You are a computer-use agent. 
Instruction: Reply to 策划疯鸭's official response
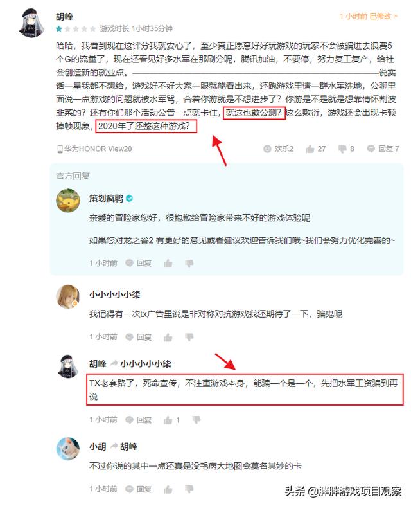coord(139,264)
